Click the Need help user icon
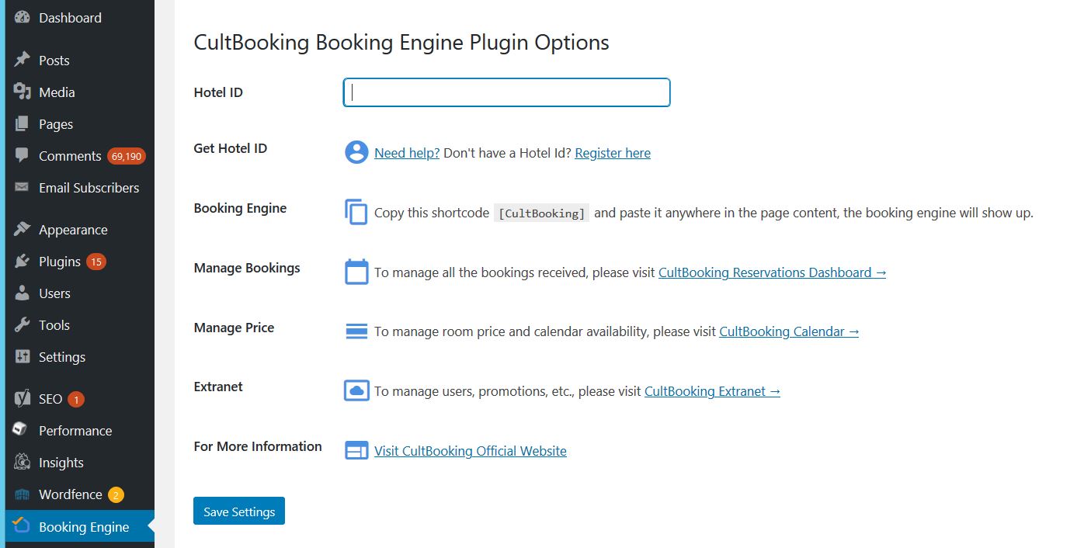 (x=356, y=152)
